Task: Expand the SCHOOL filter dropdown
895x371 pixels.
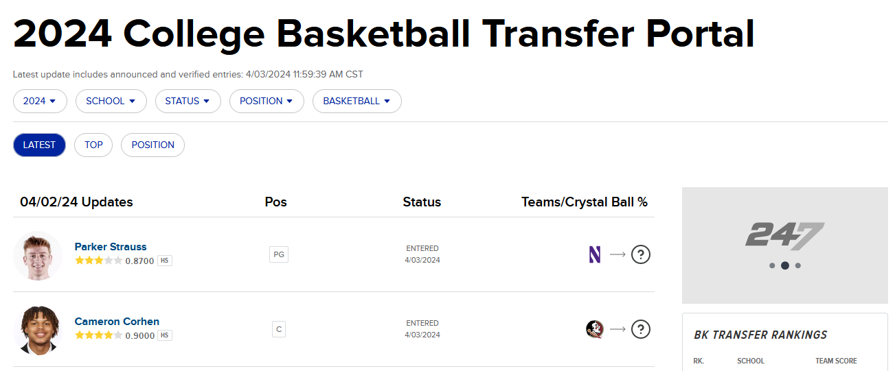Action: click(111, 101)
